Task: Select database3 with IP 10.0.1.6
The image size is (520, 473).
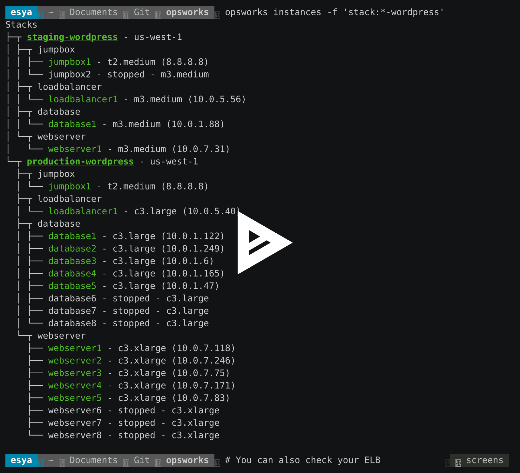Action: [131, 261]
